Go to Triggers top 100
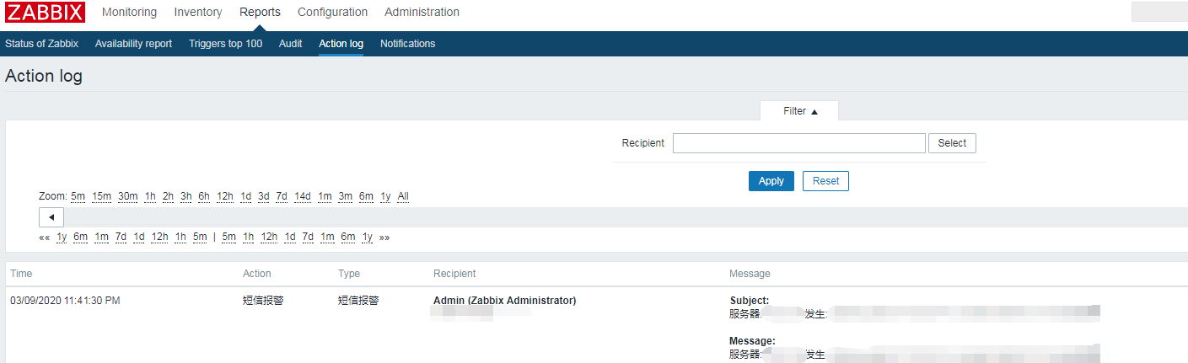 [x=225, y=44]
